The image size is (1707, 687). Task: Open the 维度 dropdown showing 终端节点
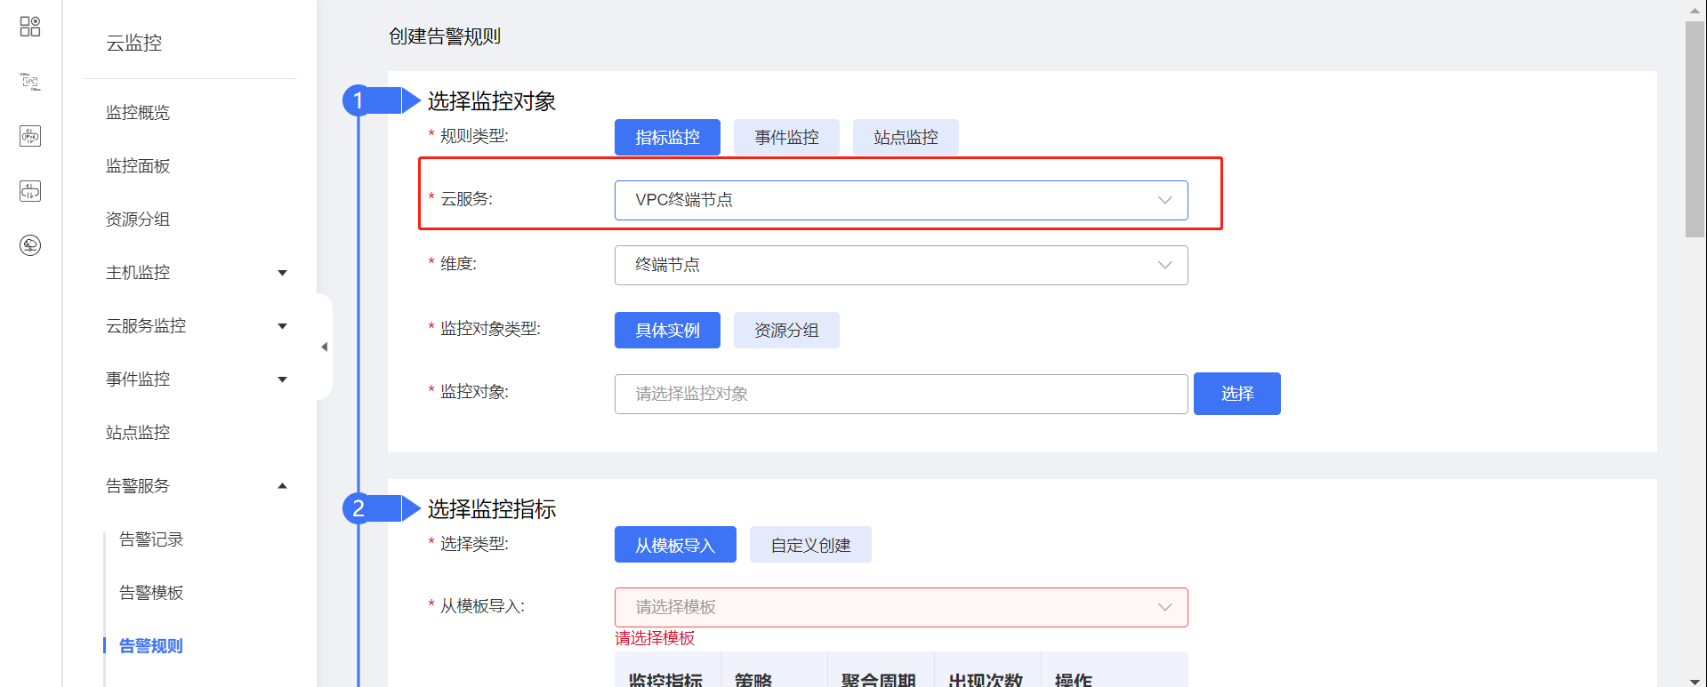click(900, 265)
